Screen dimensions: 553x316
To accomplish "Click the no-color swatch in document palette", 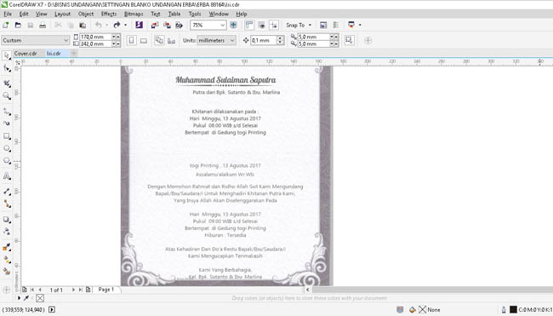I will coord(40,298).
